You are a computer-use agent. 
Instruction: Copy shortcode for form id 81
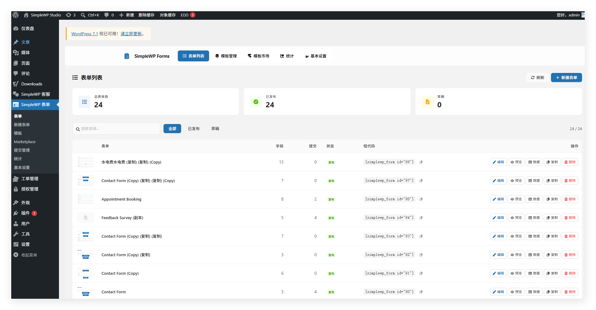tap(421, 274)
